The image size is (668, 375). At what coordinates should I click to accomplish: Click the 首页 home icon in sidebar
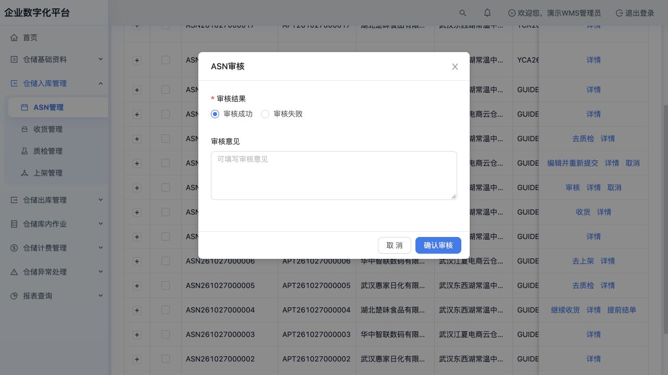pyautogui.click(x=14, y=37)
